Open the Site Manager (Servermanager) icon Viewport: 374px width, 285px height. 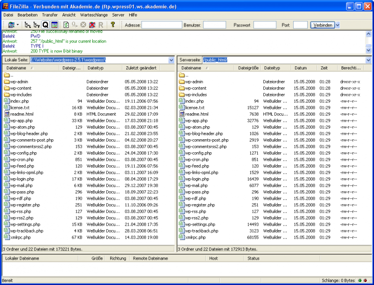(x=11, y=25)
